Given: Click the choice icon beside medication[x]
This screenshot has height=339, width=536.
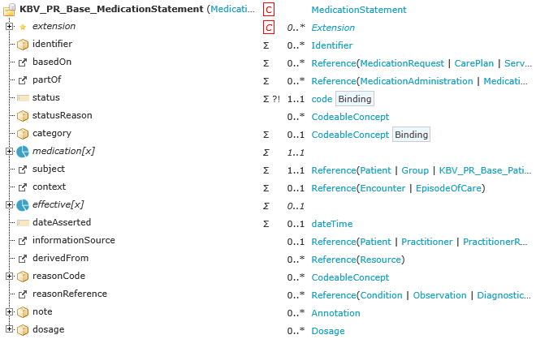Looking at the screenshot, I should [23, 152].
